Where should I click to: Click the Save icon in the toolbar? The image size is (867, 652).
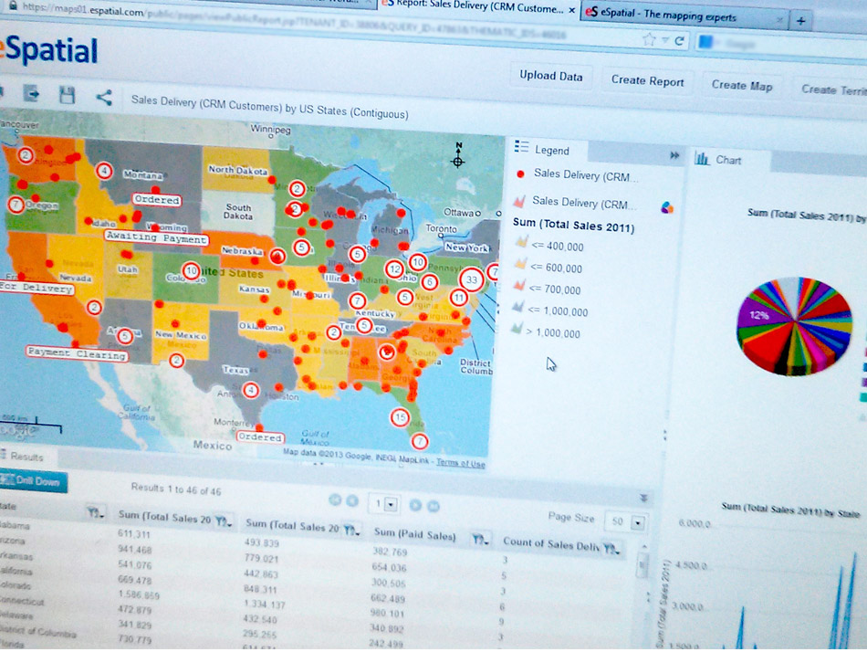pyautogui.click(x=66, y=94)
